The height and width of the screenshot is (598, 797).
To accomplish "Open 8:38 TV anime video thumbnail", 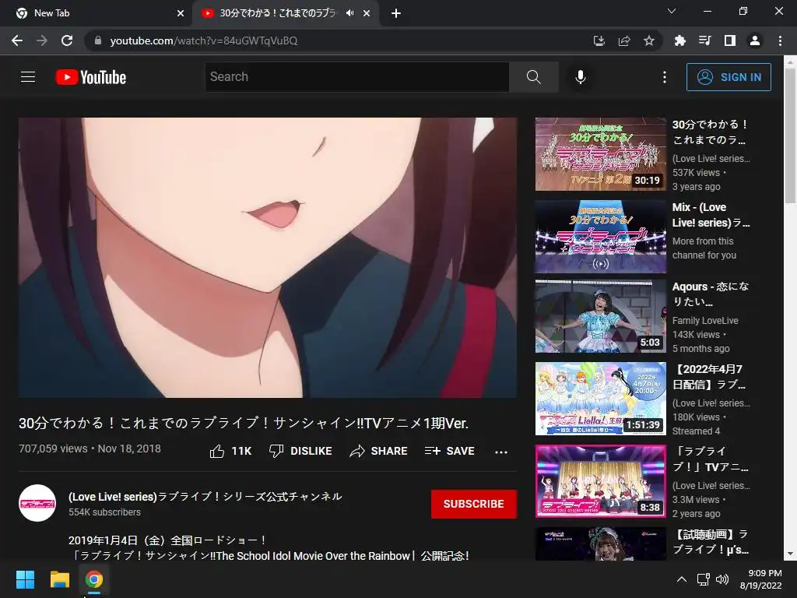I will coord(600,481).
